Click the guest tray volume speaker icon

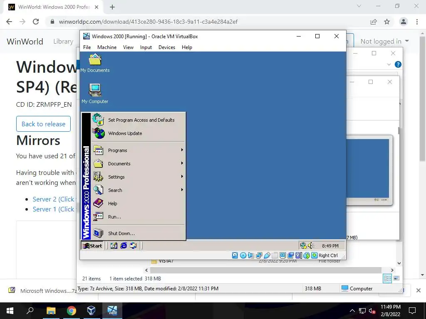pos(311,246)
